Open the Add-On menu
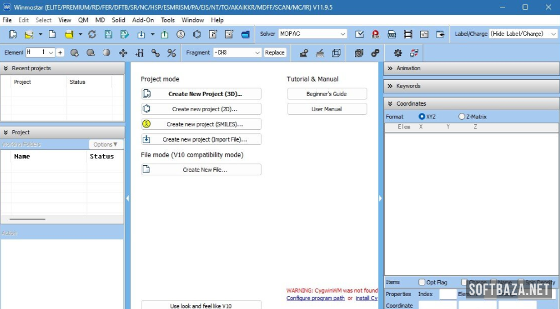The width and height of the screenshot is (560, 309). [143, 20]
